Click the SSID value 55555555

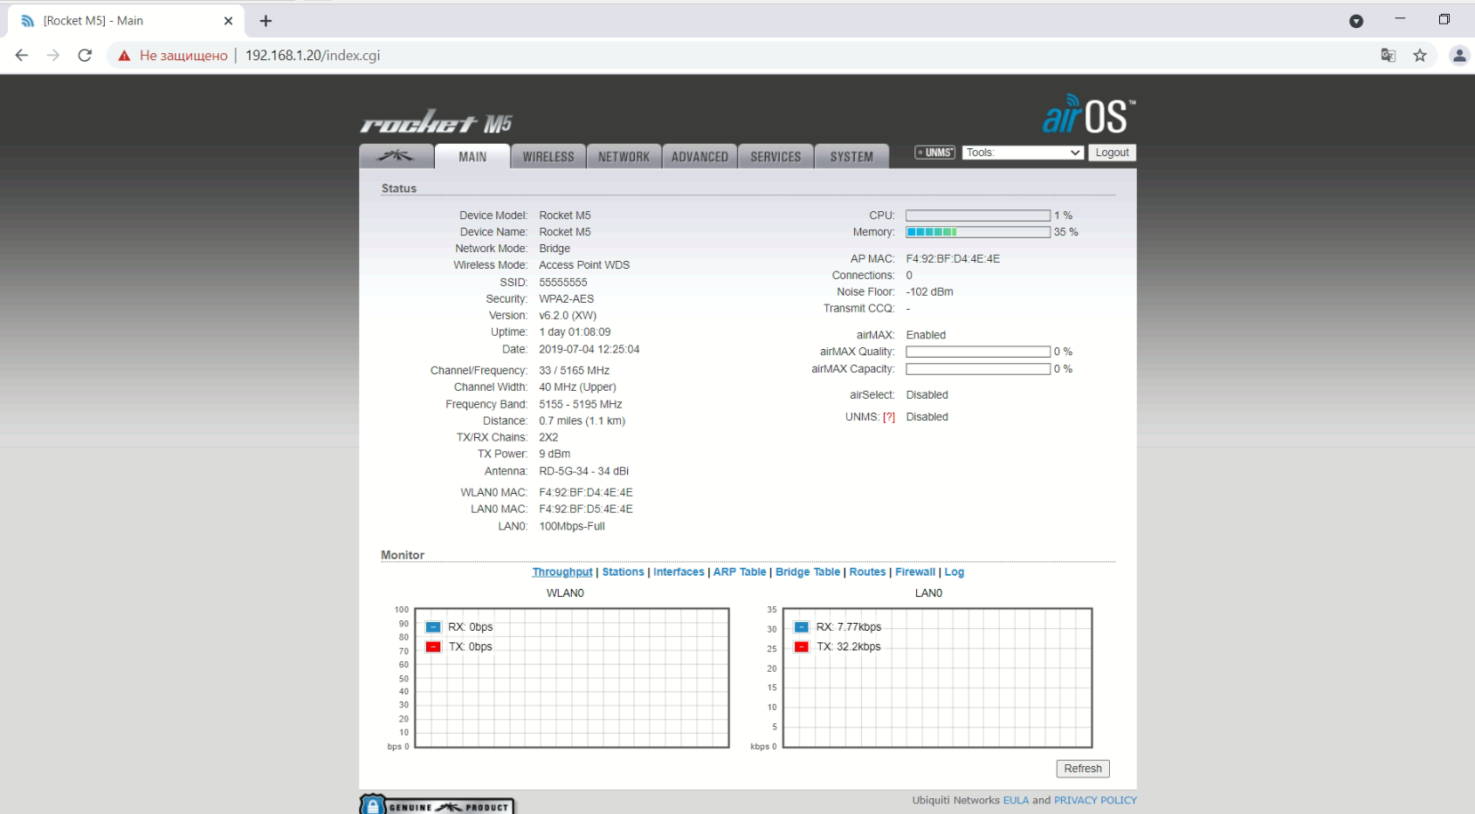tap(563, 283)
